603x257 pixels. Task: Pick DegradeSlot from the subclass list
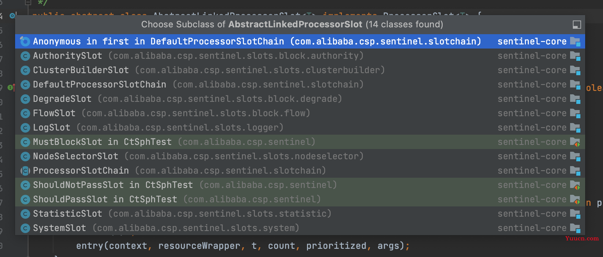[x=300, y=99]
